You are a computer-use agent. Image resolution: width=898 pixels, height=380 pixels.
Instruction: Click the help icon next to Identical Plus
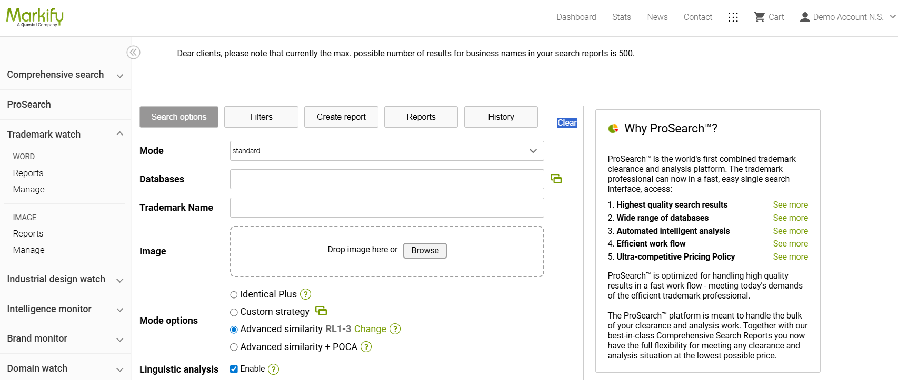click(305, 294)
